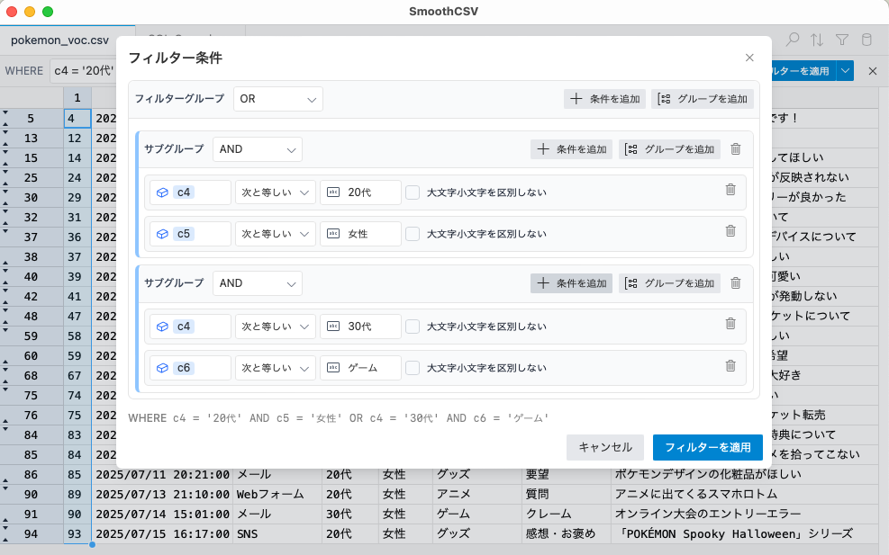Enable case-insensitive for the ゲーム condition
Viewport: 889px width, 555px height.
coord(413,368)
